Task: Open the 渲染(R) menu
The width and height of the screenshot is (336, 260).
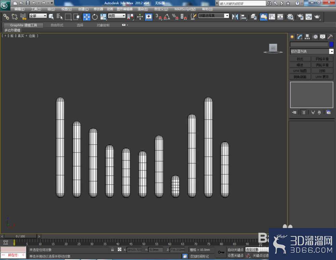Action: [x=143, y=9]
